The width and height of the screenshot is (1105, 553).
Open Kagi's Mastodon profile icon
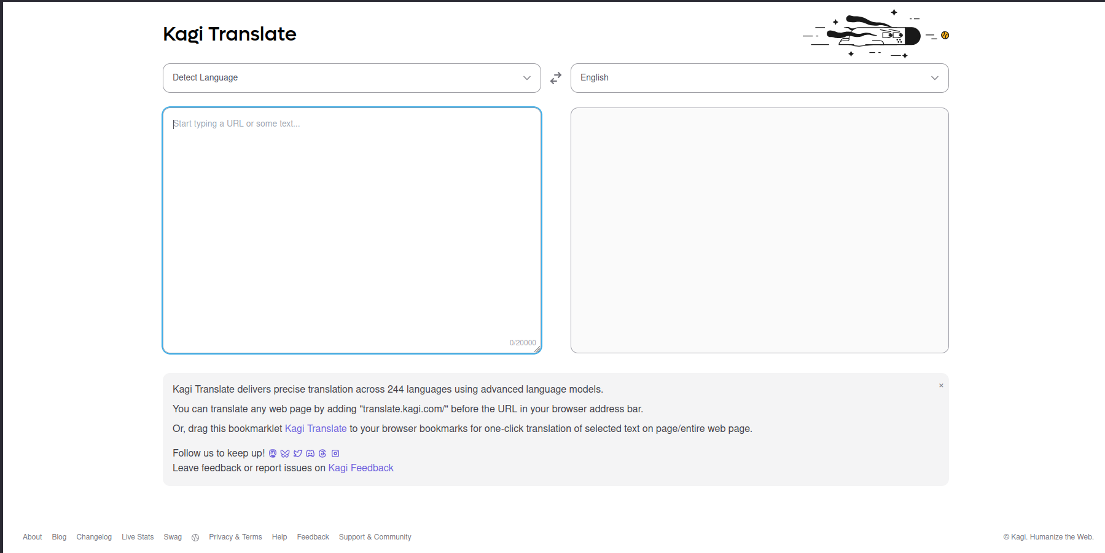273,453
